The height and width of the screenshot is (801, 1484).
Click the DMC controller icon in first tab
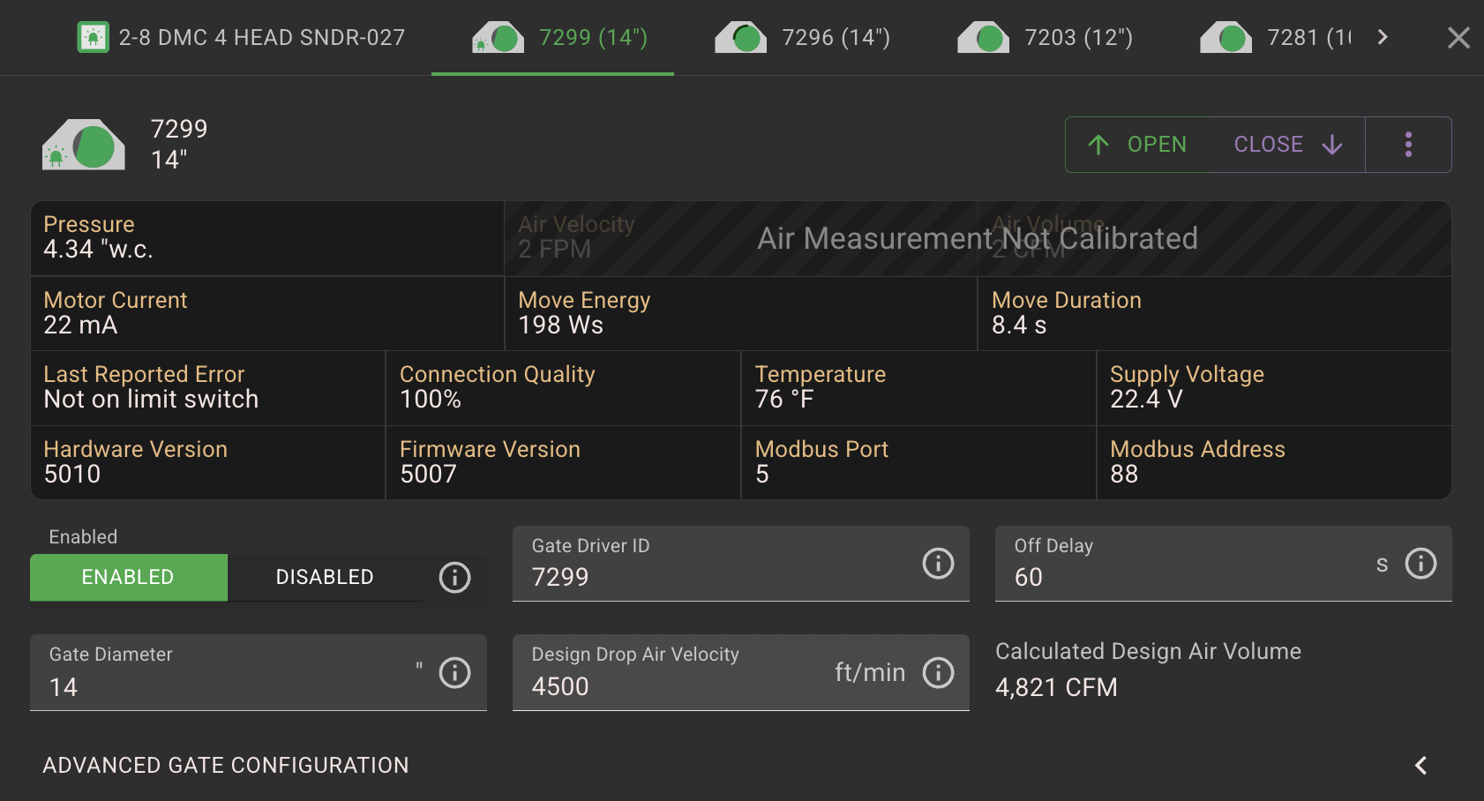click(94, 37)
